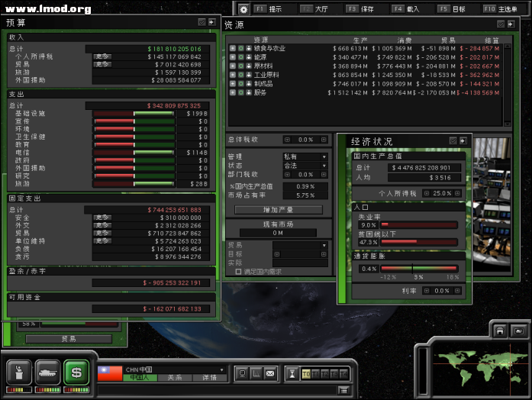This screenshot has width=532, height=400.
Task: Toggle the 满足国内需求 checkbox
Action: 239,271
